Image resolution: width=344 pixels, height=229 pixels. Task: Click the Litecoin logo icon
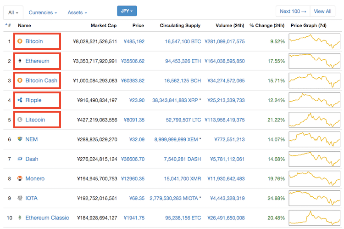point(20,120)
